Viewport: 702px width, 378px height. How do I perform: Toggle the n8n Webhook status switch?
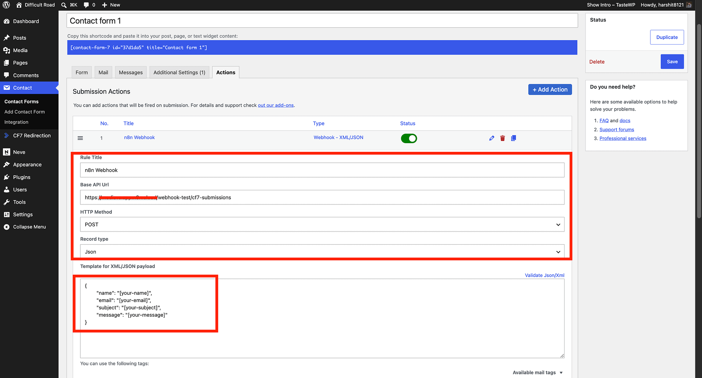[409, 138]
